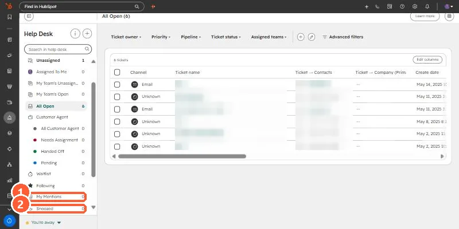Viewport: 459px width, 229px height.
Task: Toggle the help desk sidebar panel icon
Action: (x=29, y=17)
